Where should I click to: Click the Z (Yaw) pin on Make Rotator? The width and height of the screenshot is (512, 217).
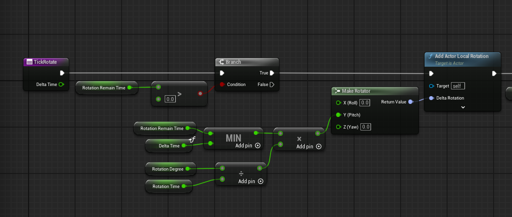pos(338,127)
